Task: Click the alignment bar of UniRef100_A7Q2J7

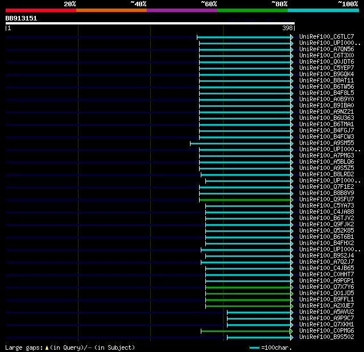Action: [x=247, y=262]
